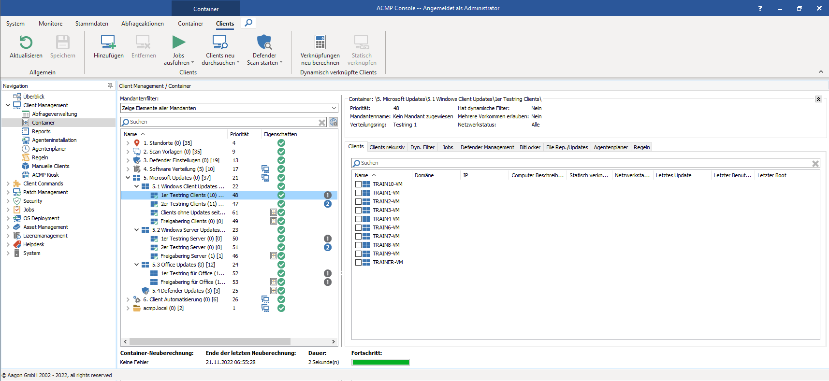
Task: Collapse container details panel arrow
Action: [819, 99]
